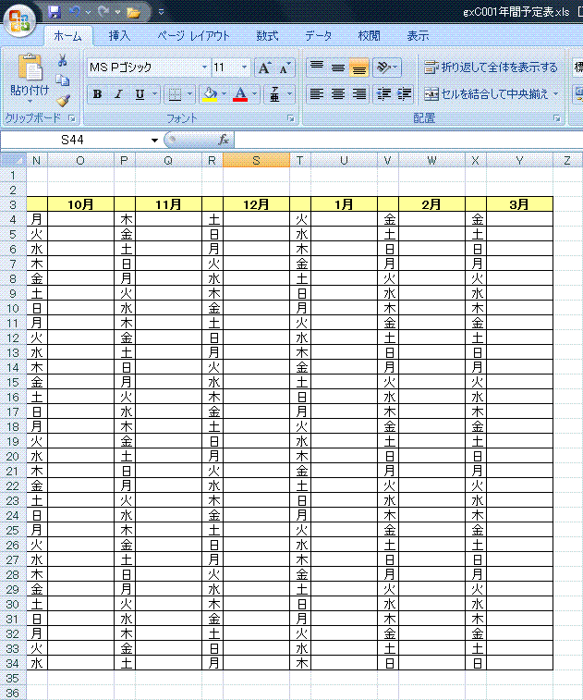Apply cell borders with the border icon
583x700 pixels.
175,94
